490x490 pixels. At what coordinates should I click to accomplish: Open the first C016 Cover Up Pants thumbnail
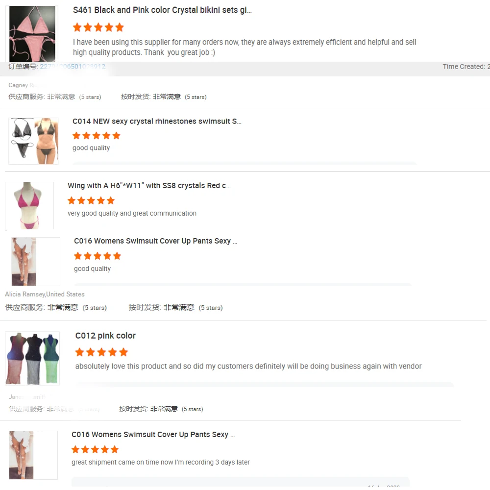click(36, 262)
